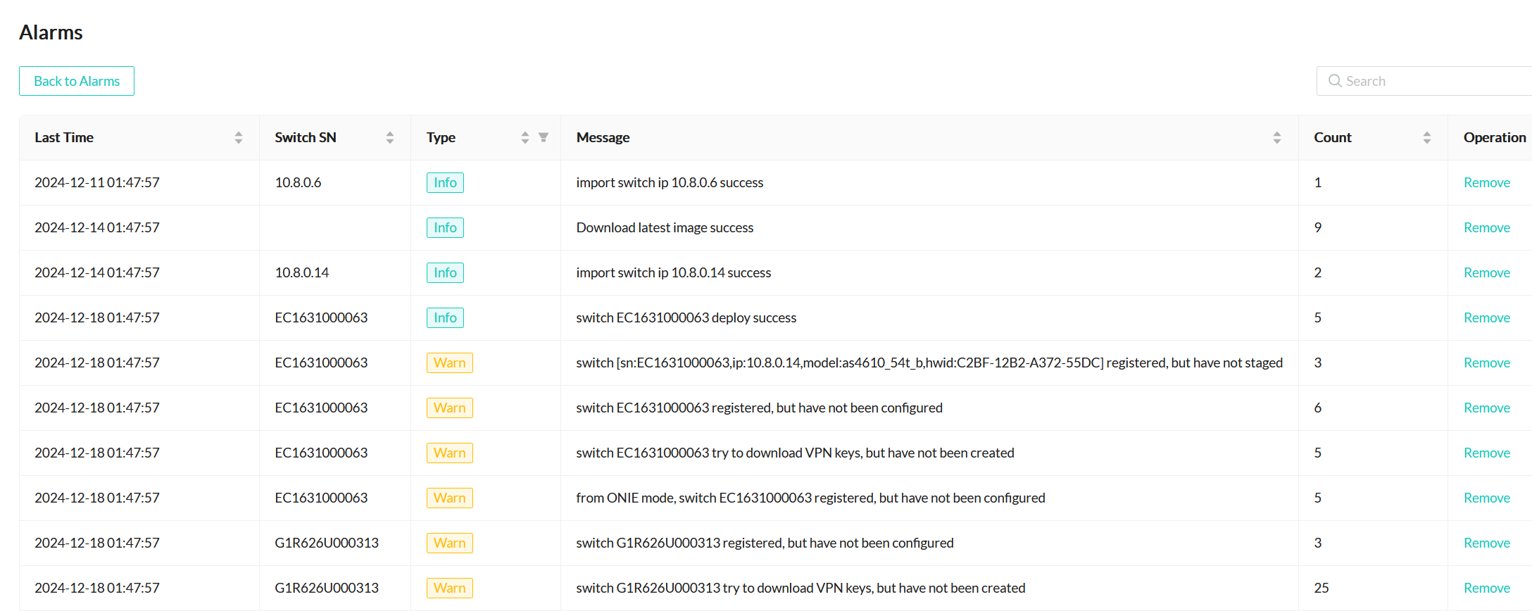This screenshot has width=1532, height=611.
Task: Click the Count column sort arrows
Action: (1427, 138)
